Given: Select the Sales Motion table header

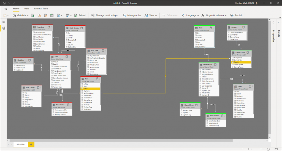Looking at the screenshot, I should tap(216, 117).
